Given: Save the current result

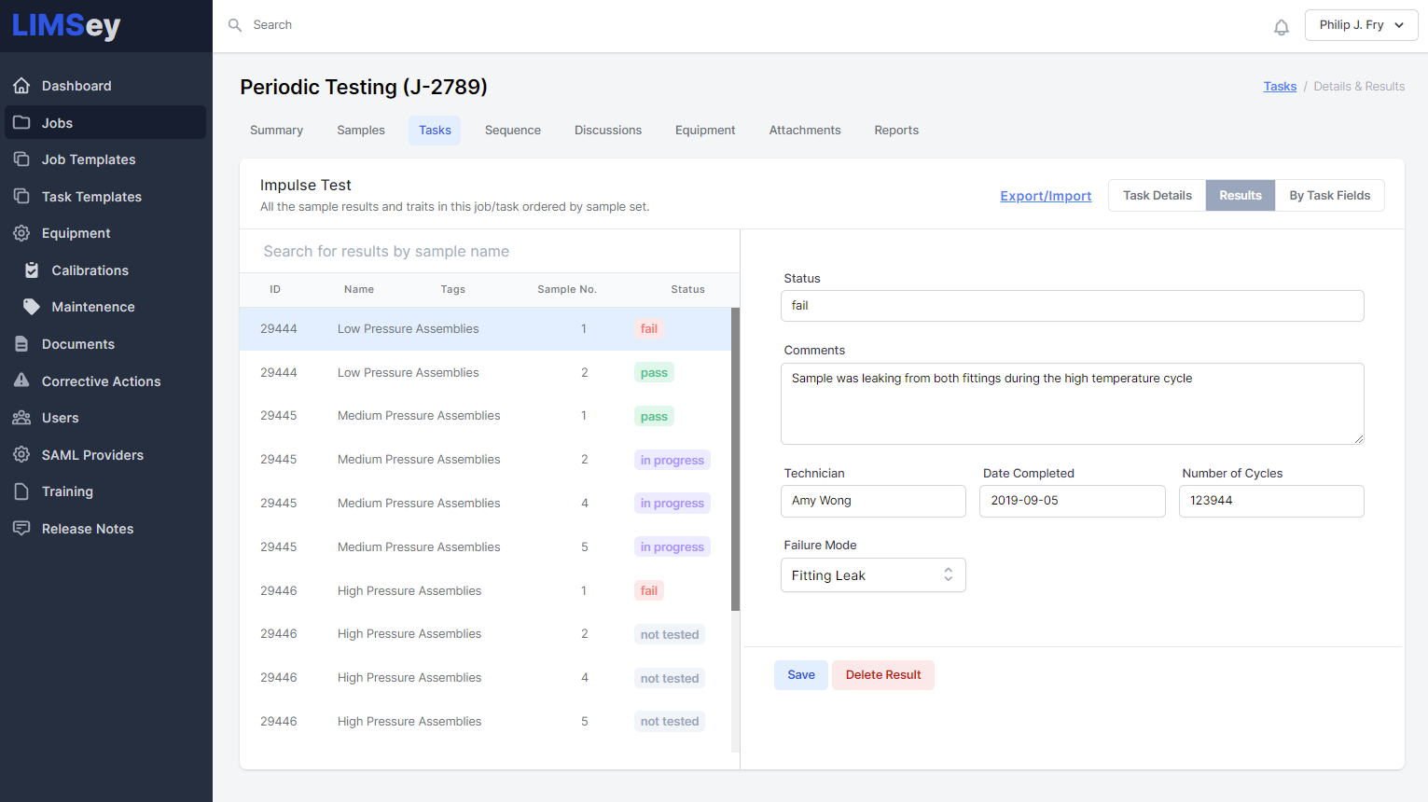Looking at the screenshot, I should (x=800, y=674).
